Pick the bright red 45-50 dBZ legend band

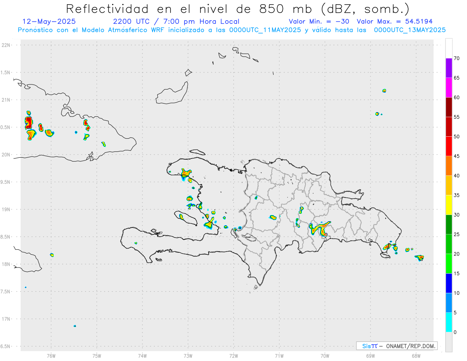(449, 146)
